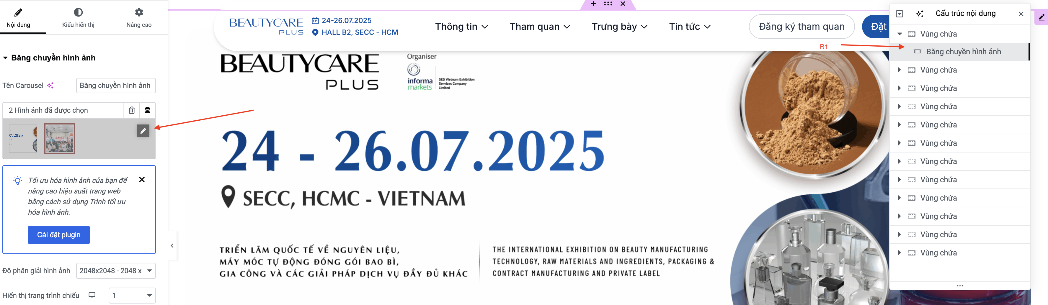Delete the selected carousel images with trash icon

pyautogui.click(x=132, y=110)
